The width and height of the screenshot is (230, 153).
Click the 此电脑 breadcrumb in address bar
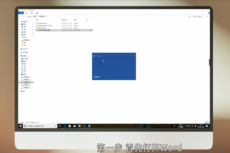click(34, 16)
